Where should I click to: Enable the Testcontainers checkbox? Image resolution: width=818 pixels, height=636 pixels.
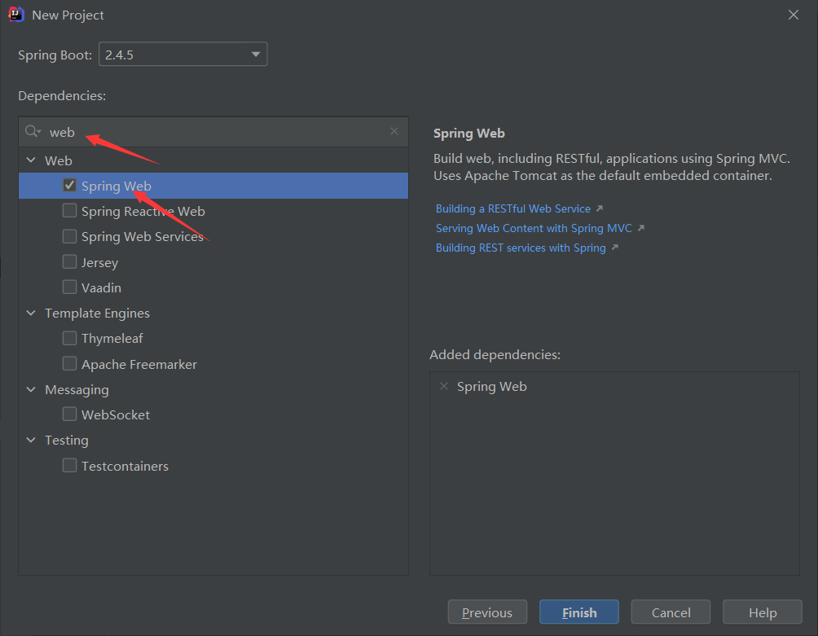tap(70, 466)
